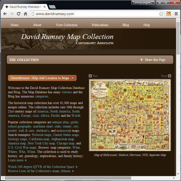Open the View Collection menu
Viewport: 181px width, 181px height.
pyautogui.click(x=67, y=25)
